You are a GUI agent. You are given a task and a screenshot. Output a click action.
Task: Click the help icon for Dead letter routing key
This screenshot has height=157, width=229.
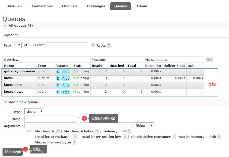point(125,137)
